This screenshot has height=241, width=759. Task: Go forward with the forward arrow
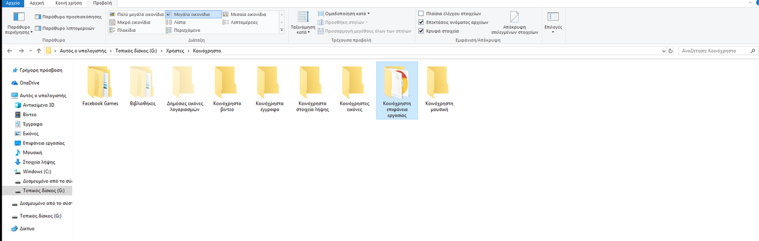coord(21,51)
